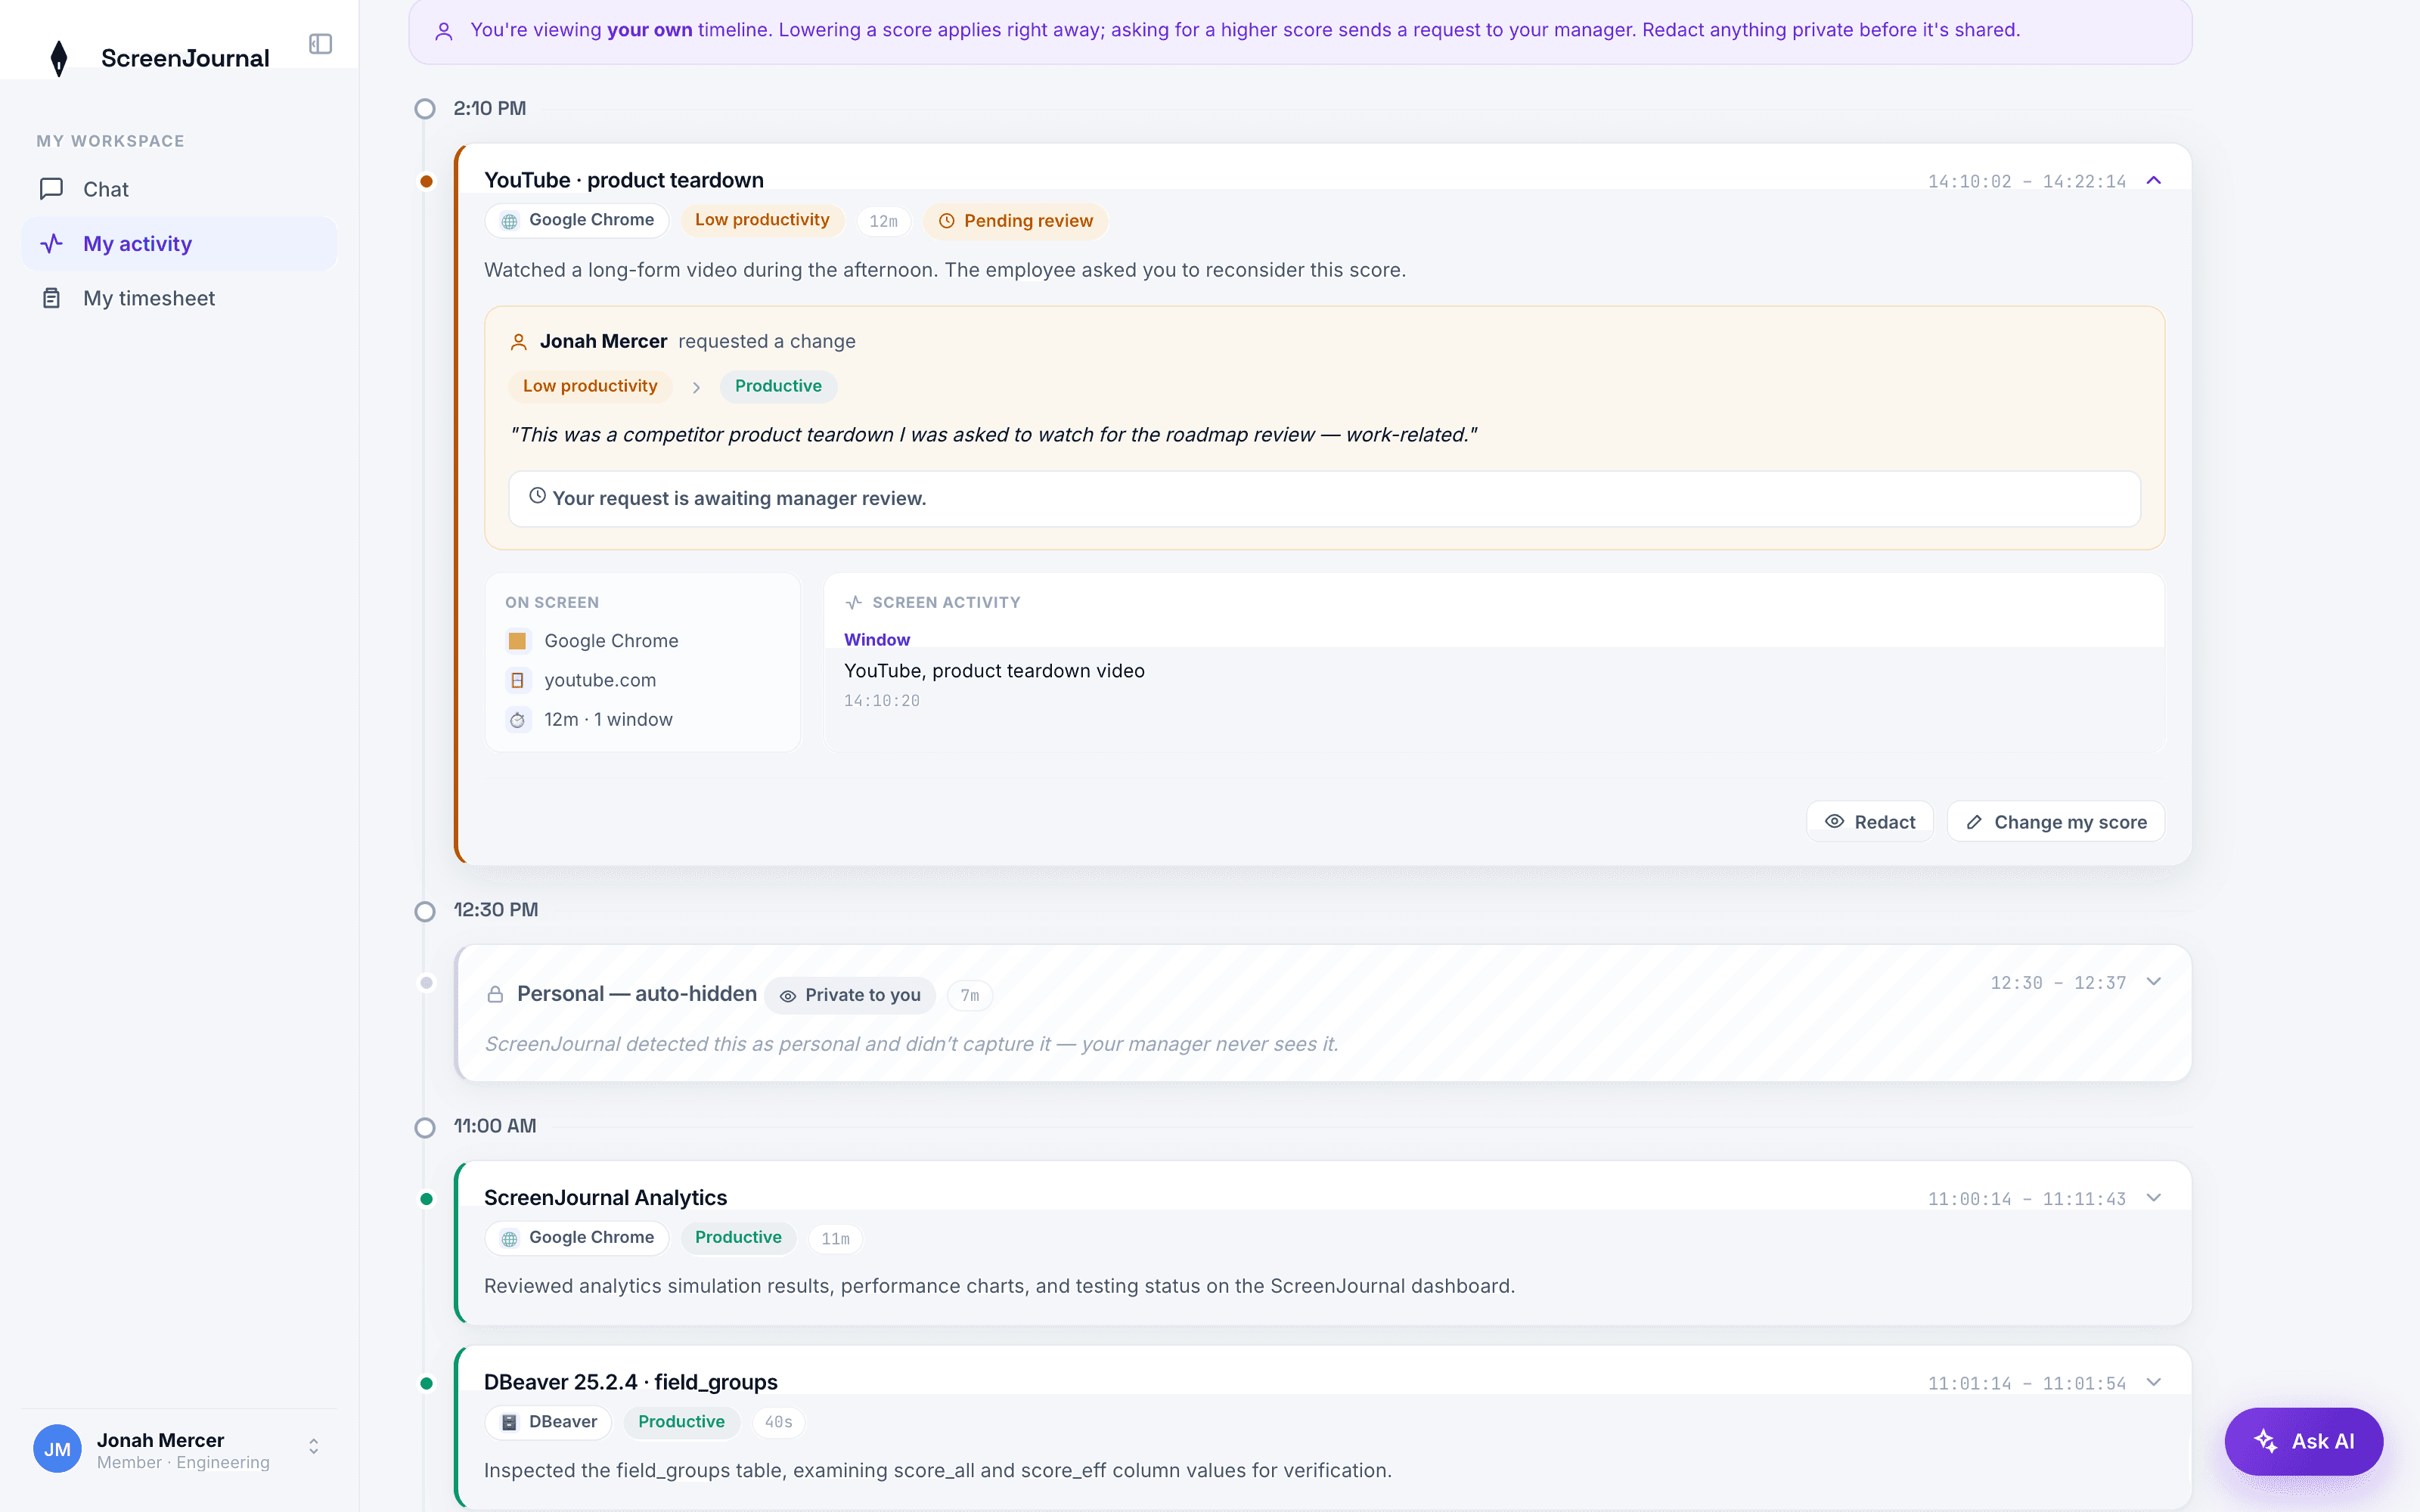
Task: Click the eye icon in Redact button
Action: 1834,822
